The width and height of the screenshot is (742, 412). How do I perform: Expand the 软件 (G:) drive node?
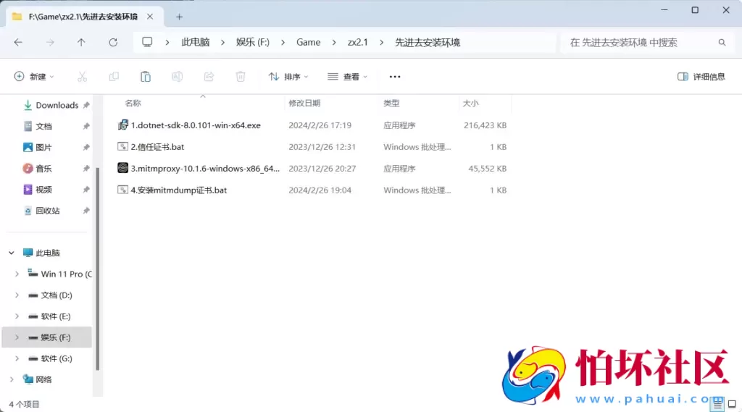pyautogui.click(x=17, y=358)
